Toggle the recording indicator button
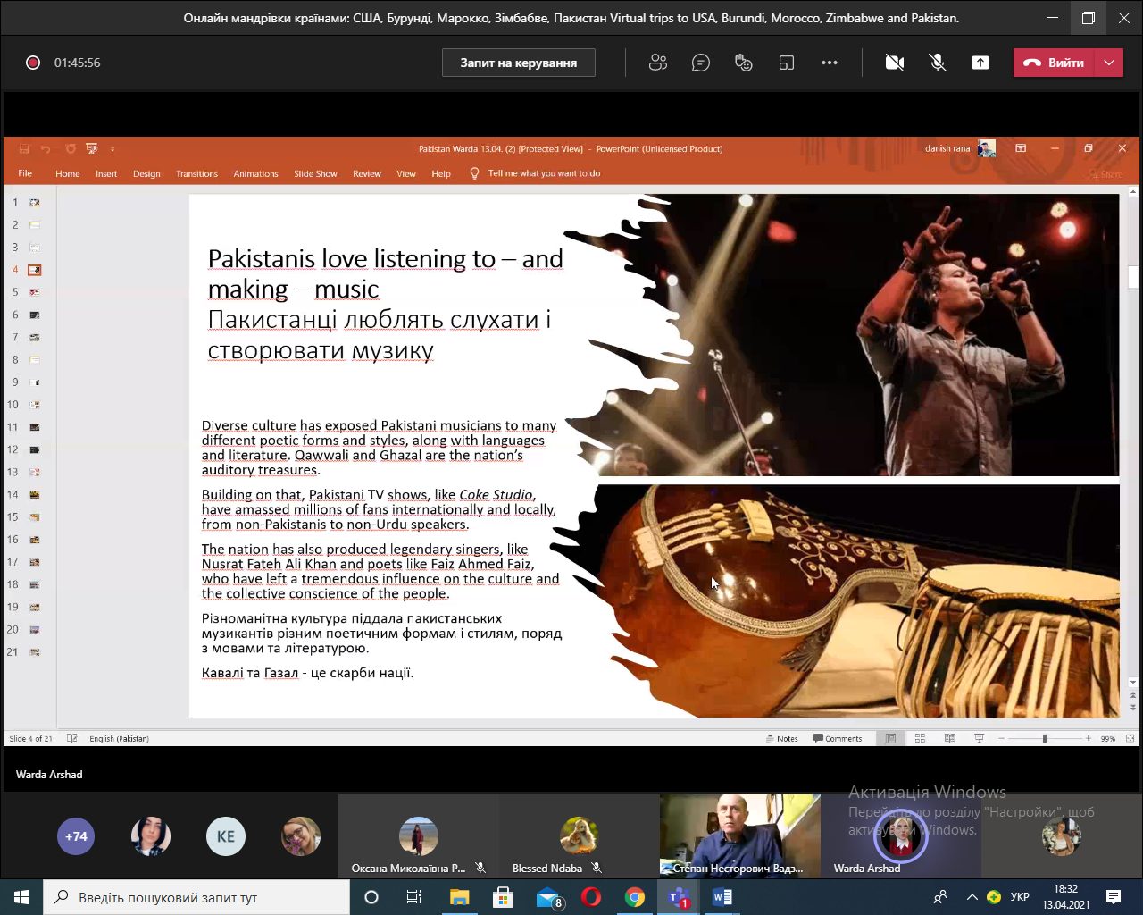Screen dimensions: 1143x915 point(33,63)
